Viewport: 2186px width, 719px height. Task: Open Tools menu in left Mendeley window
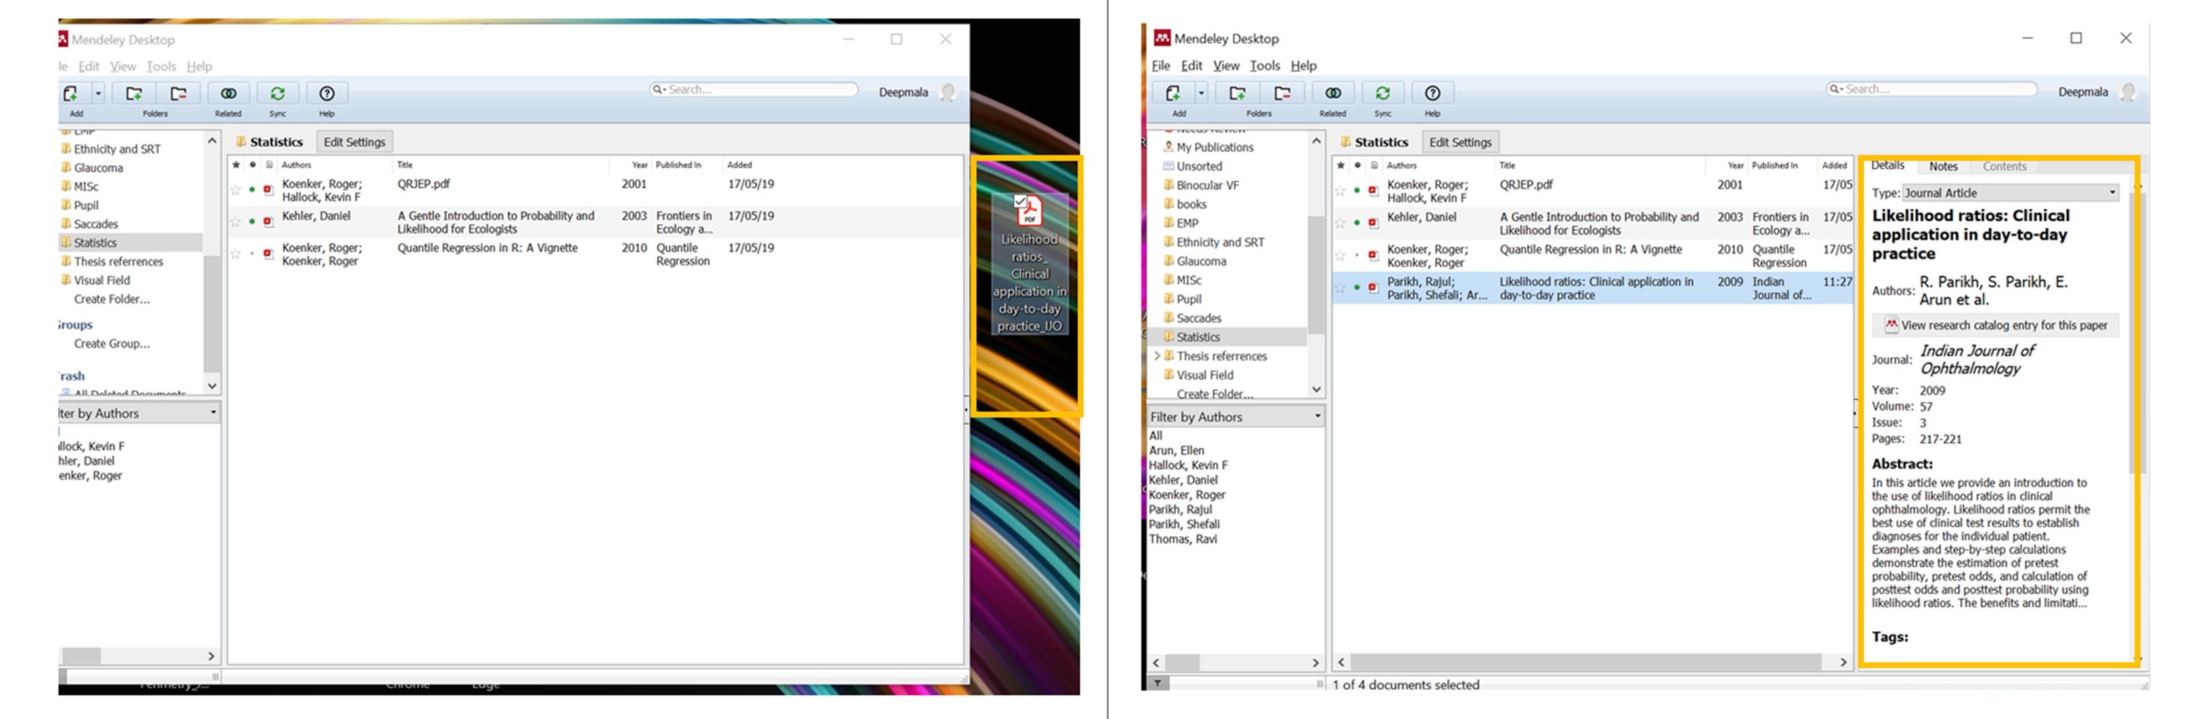tap(161, 66)
